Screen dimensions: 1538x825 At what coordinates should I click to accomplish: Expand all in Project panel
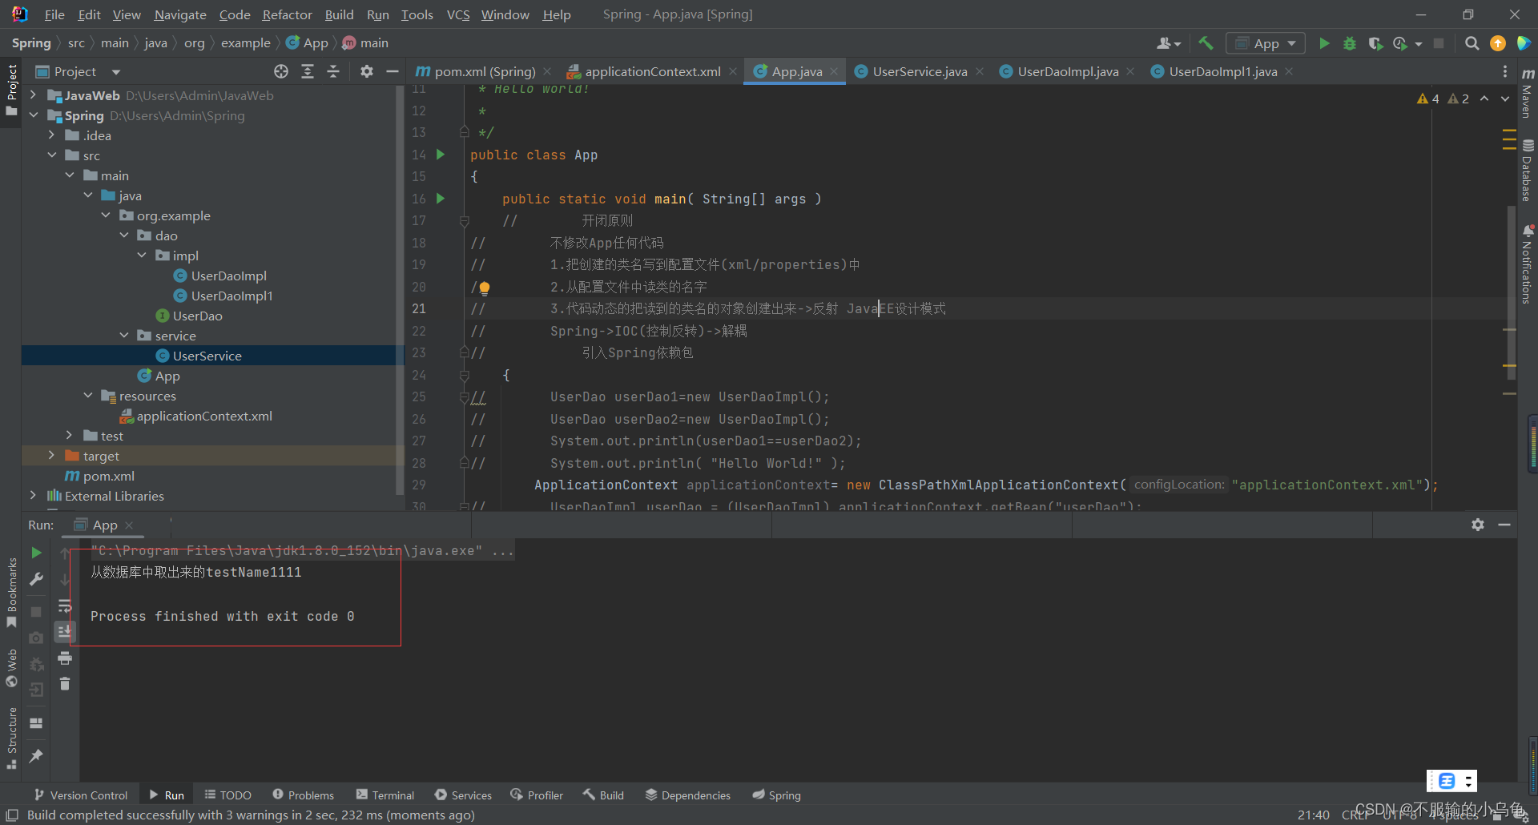point(308,71)
